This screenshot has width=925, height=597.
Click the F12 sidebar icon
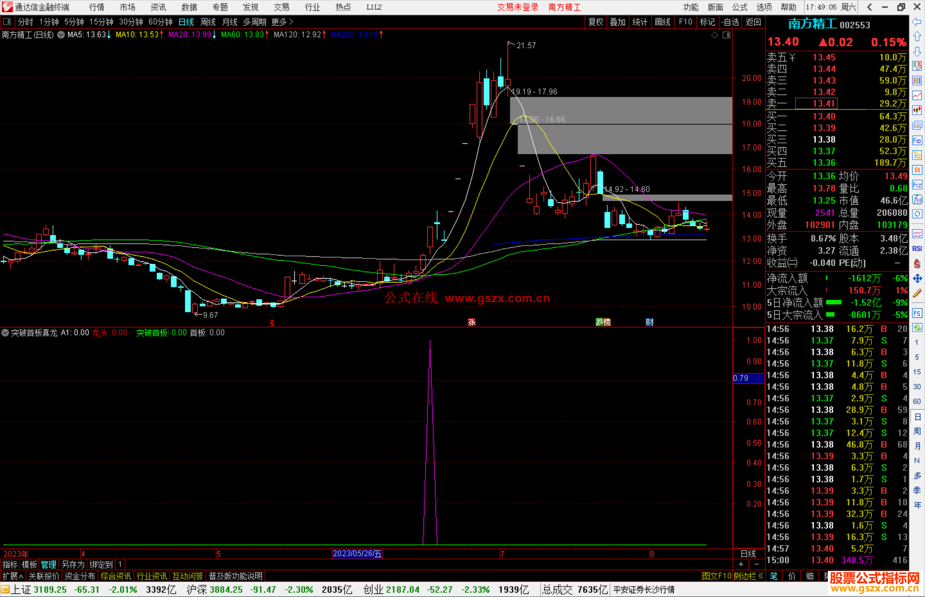917,185
